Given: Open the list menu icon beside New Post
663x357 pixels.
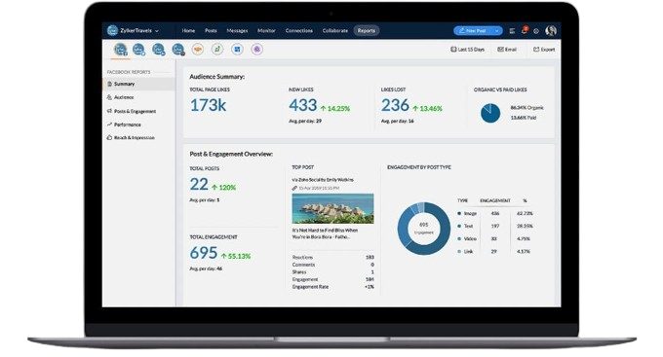Looking at the screenshot, I should (x=512, y=31).
